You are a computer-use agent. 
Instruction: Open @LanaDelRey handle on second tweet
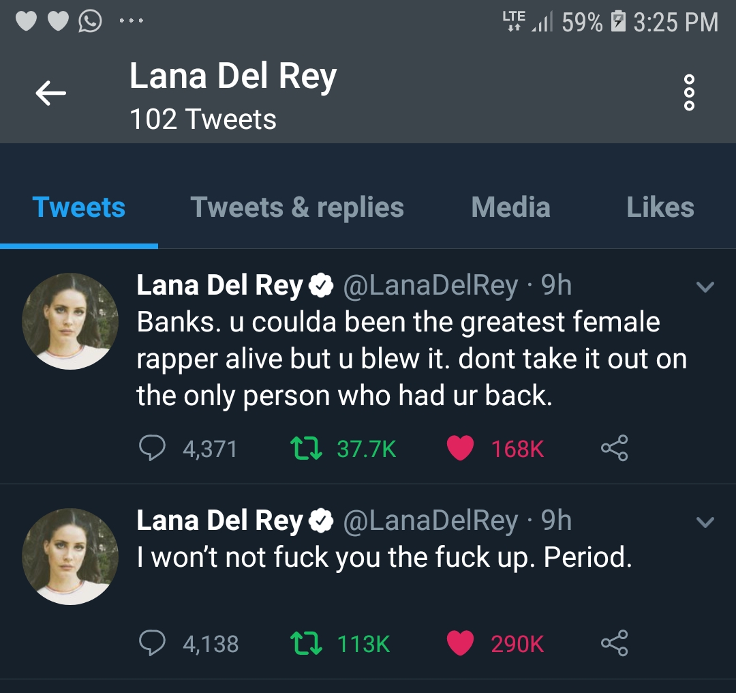point(429,521)
